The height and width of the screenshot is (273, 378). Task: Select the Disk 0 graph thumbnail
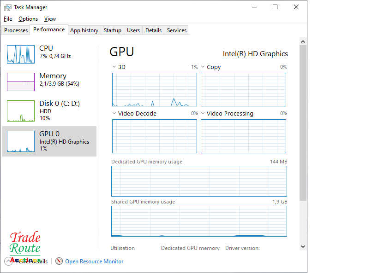point(21,111)
